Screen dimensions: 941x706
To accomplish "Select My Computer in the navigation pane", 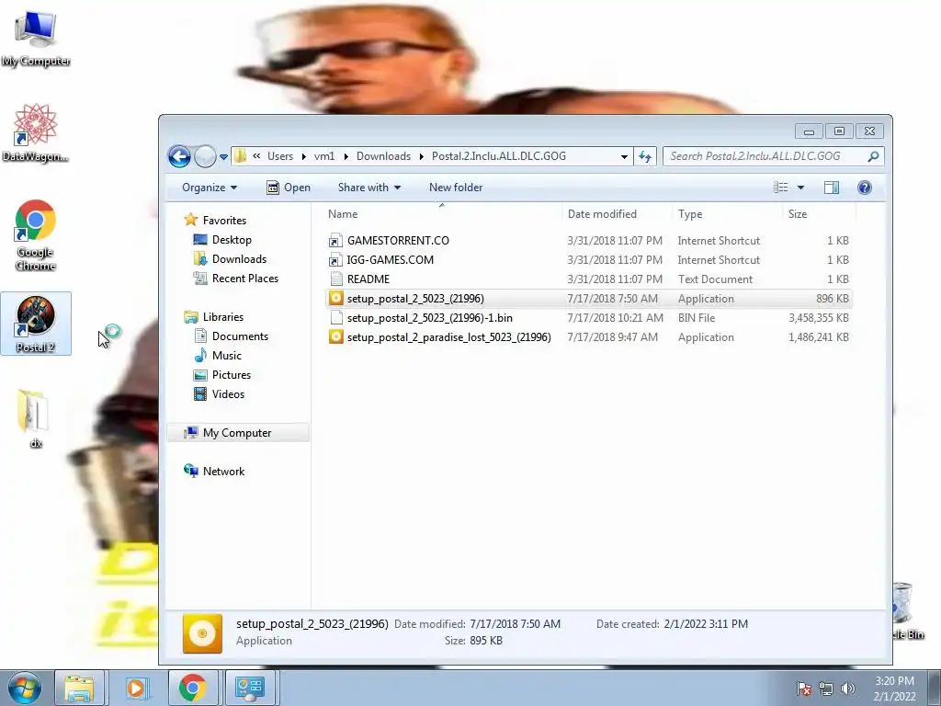I will (x=237, y=433).
